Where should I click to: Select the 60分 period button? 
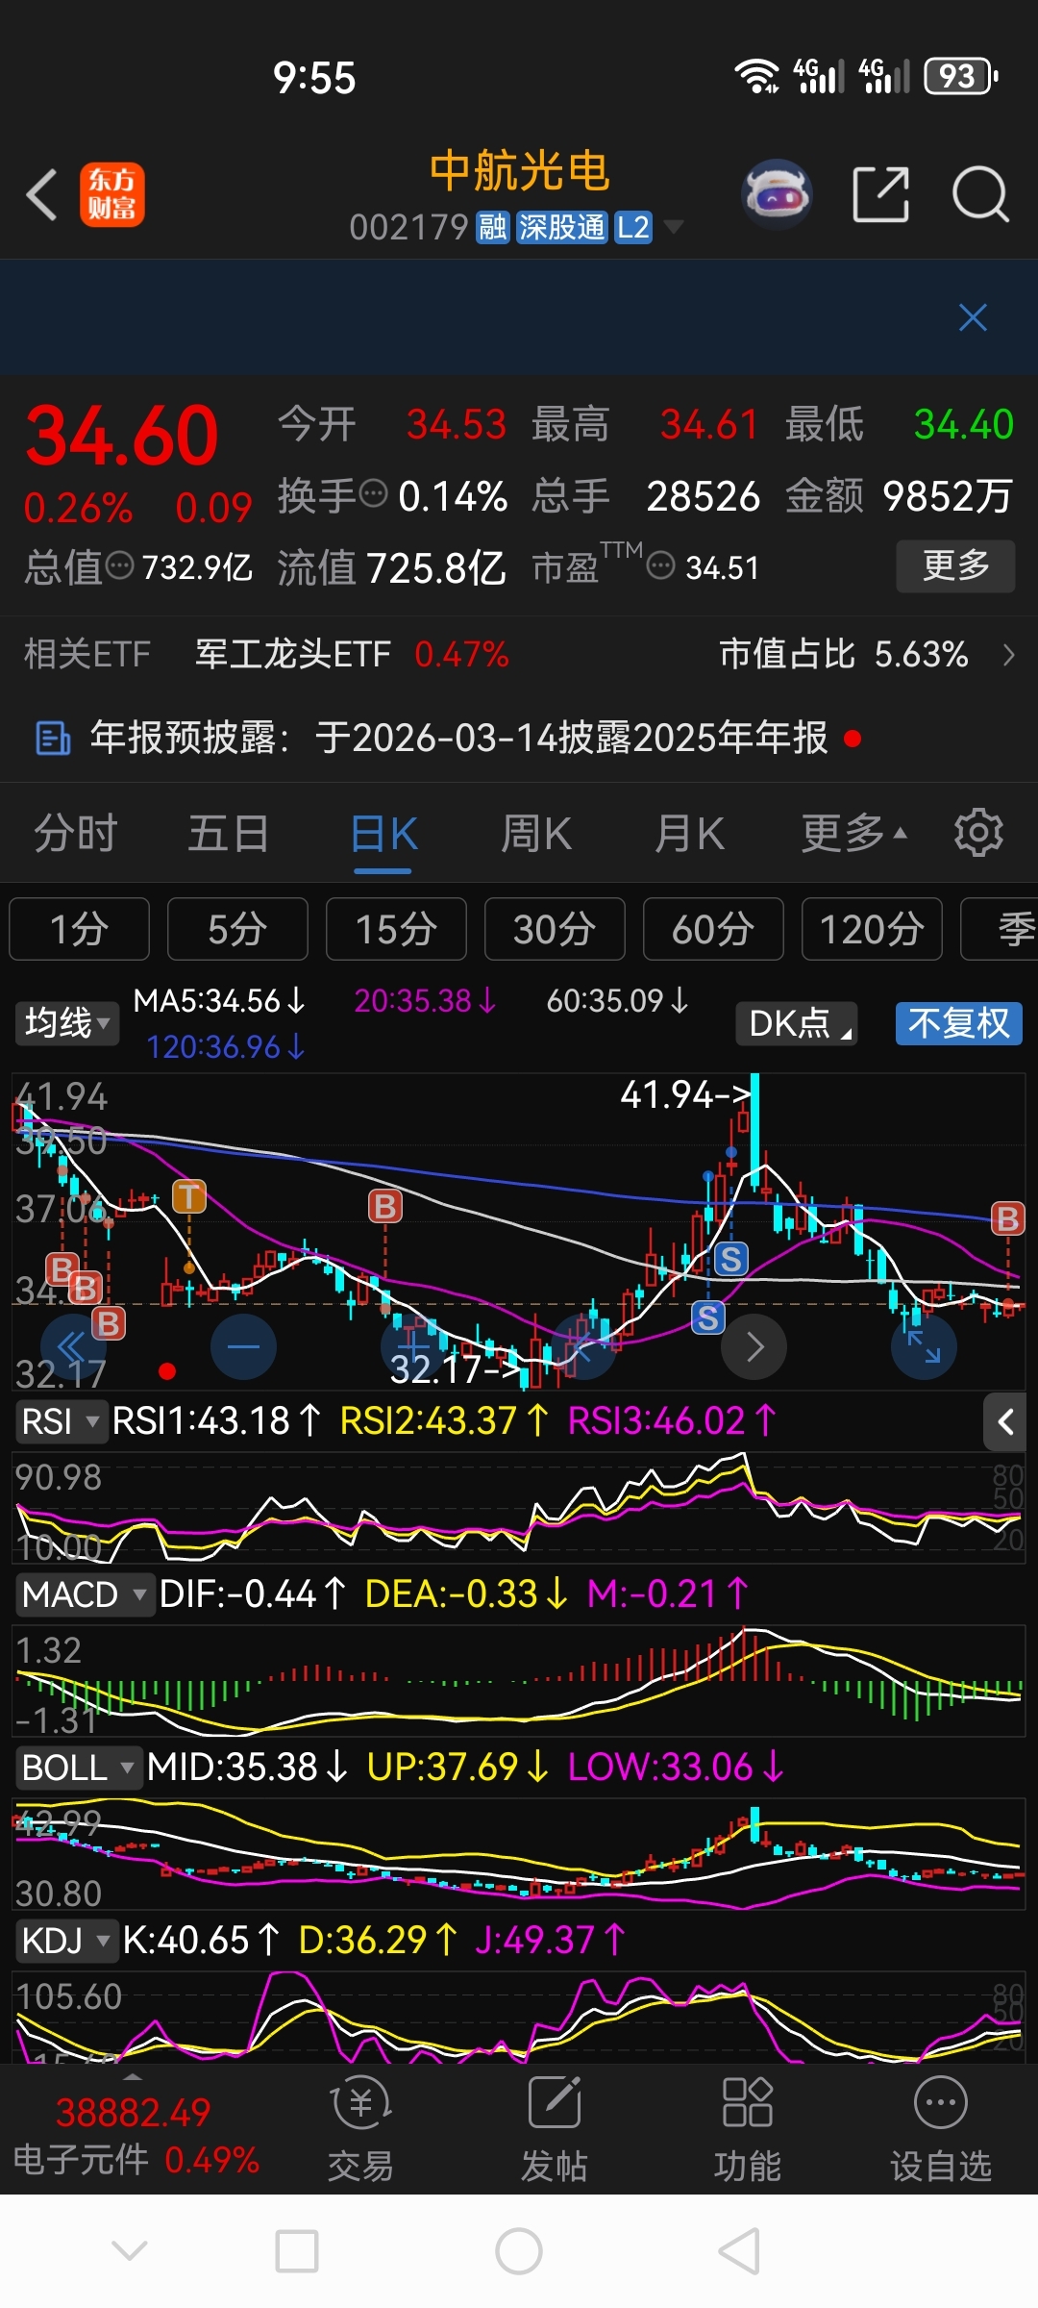[713, 929]
